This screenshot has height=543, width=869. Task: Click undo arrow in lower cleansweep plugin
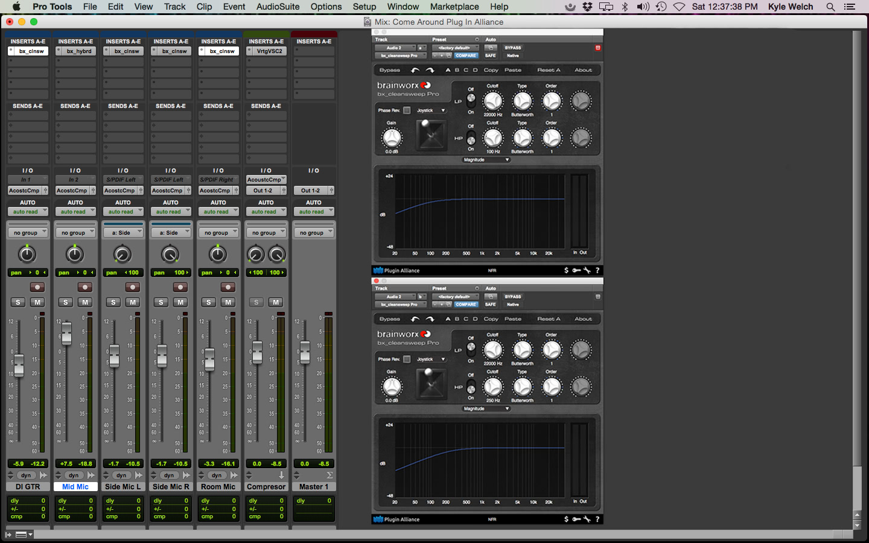pyautogui.click(x=415, y=319)
